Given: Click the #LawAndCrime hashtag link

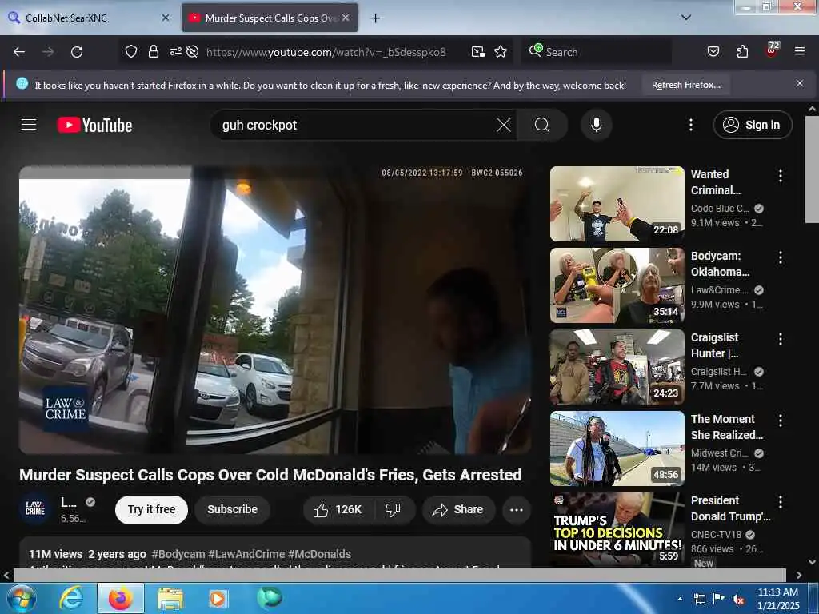Looking at the screenshot, I should (x=246, y=554).
